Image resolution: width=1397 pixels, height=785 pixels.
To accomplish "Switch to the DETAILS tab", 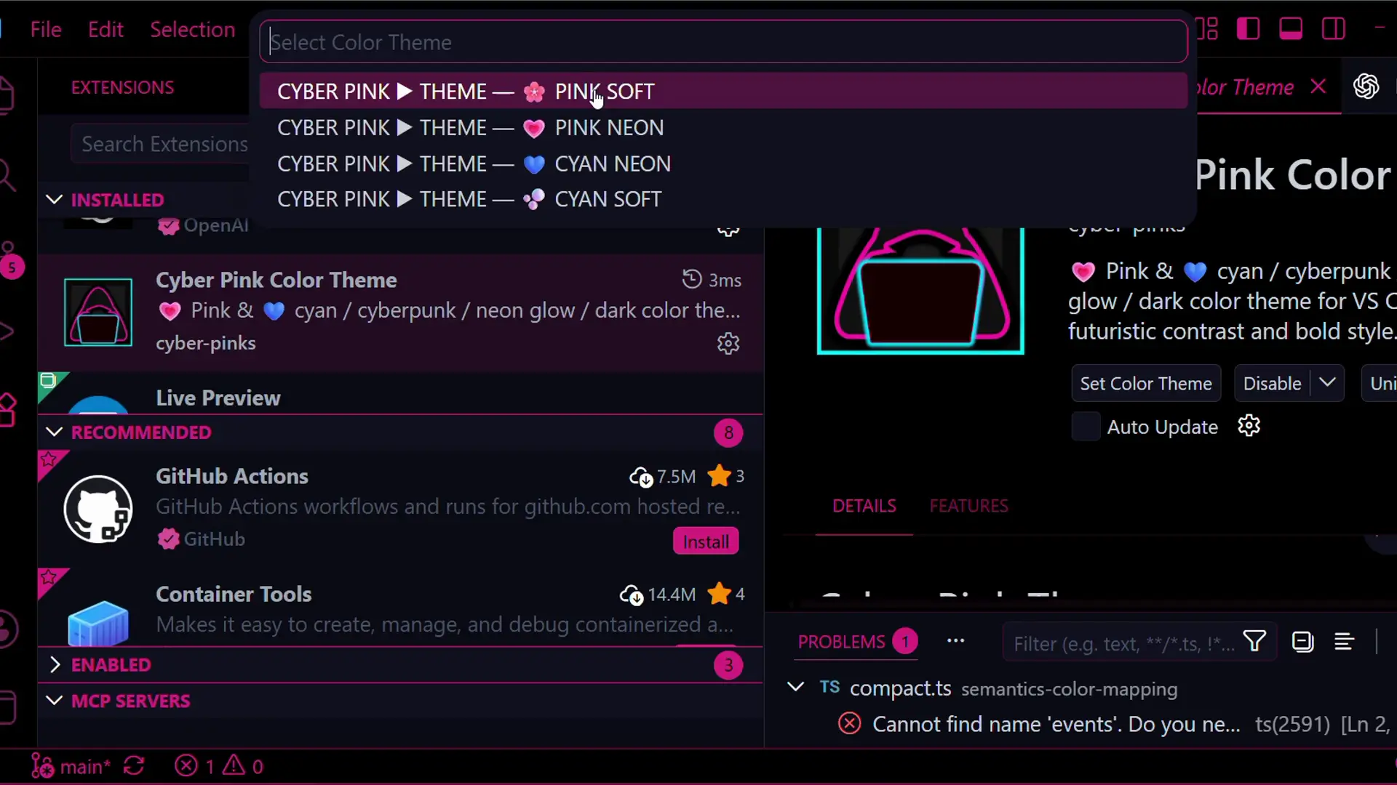I will click(864, 506).
